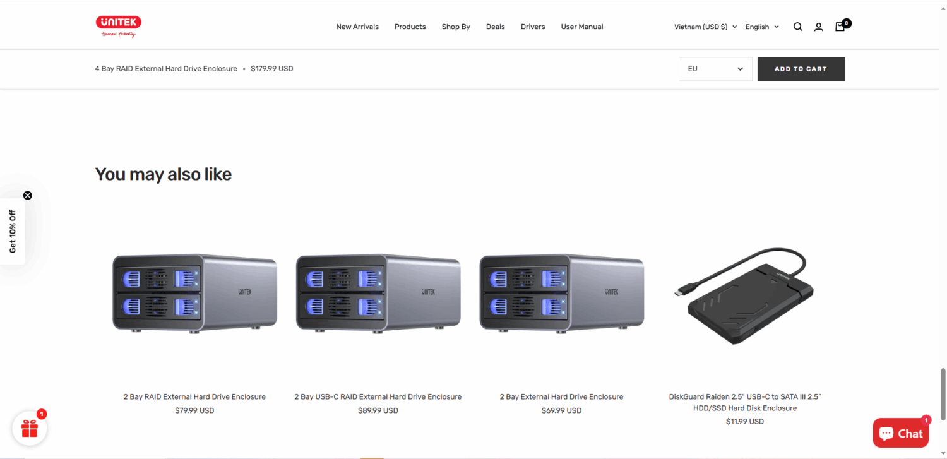Expand the Vietnam (USD $) currency selector
This screenshot has width=947, height=459.
[x=705, y=27]
